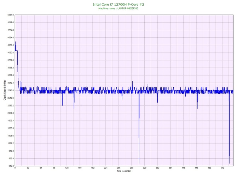Viewport: 237px width, 177px height.
Task: Click the X-axis tick label 192
Action: (x=93, y=168)
